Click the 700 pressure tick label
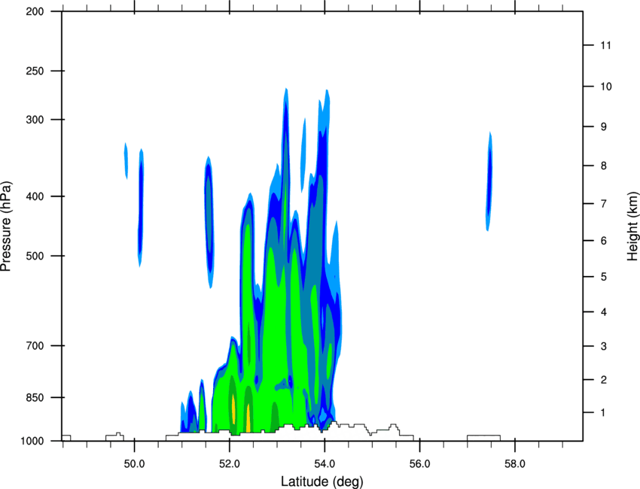The image size is (640, 489). click(35, 345)
